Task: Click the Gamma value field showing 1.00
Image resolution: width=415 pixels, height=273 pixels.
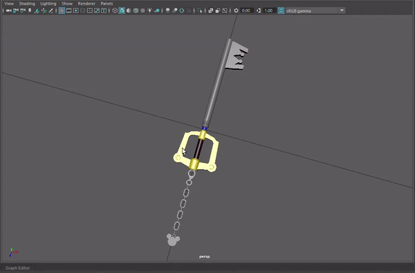Action: click(270, 10)
